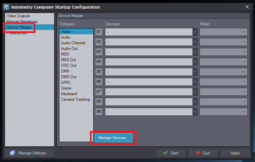This screenshot has width=255, height=162.
Task: Open Mode ellipsis for slot #9
Action: [x=244, y=112]
